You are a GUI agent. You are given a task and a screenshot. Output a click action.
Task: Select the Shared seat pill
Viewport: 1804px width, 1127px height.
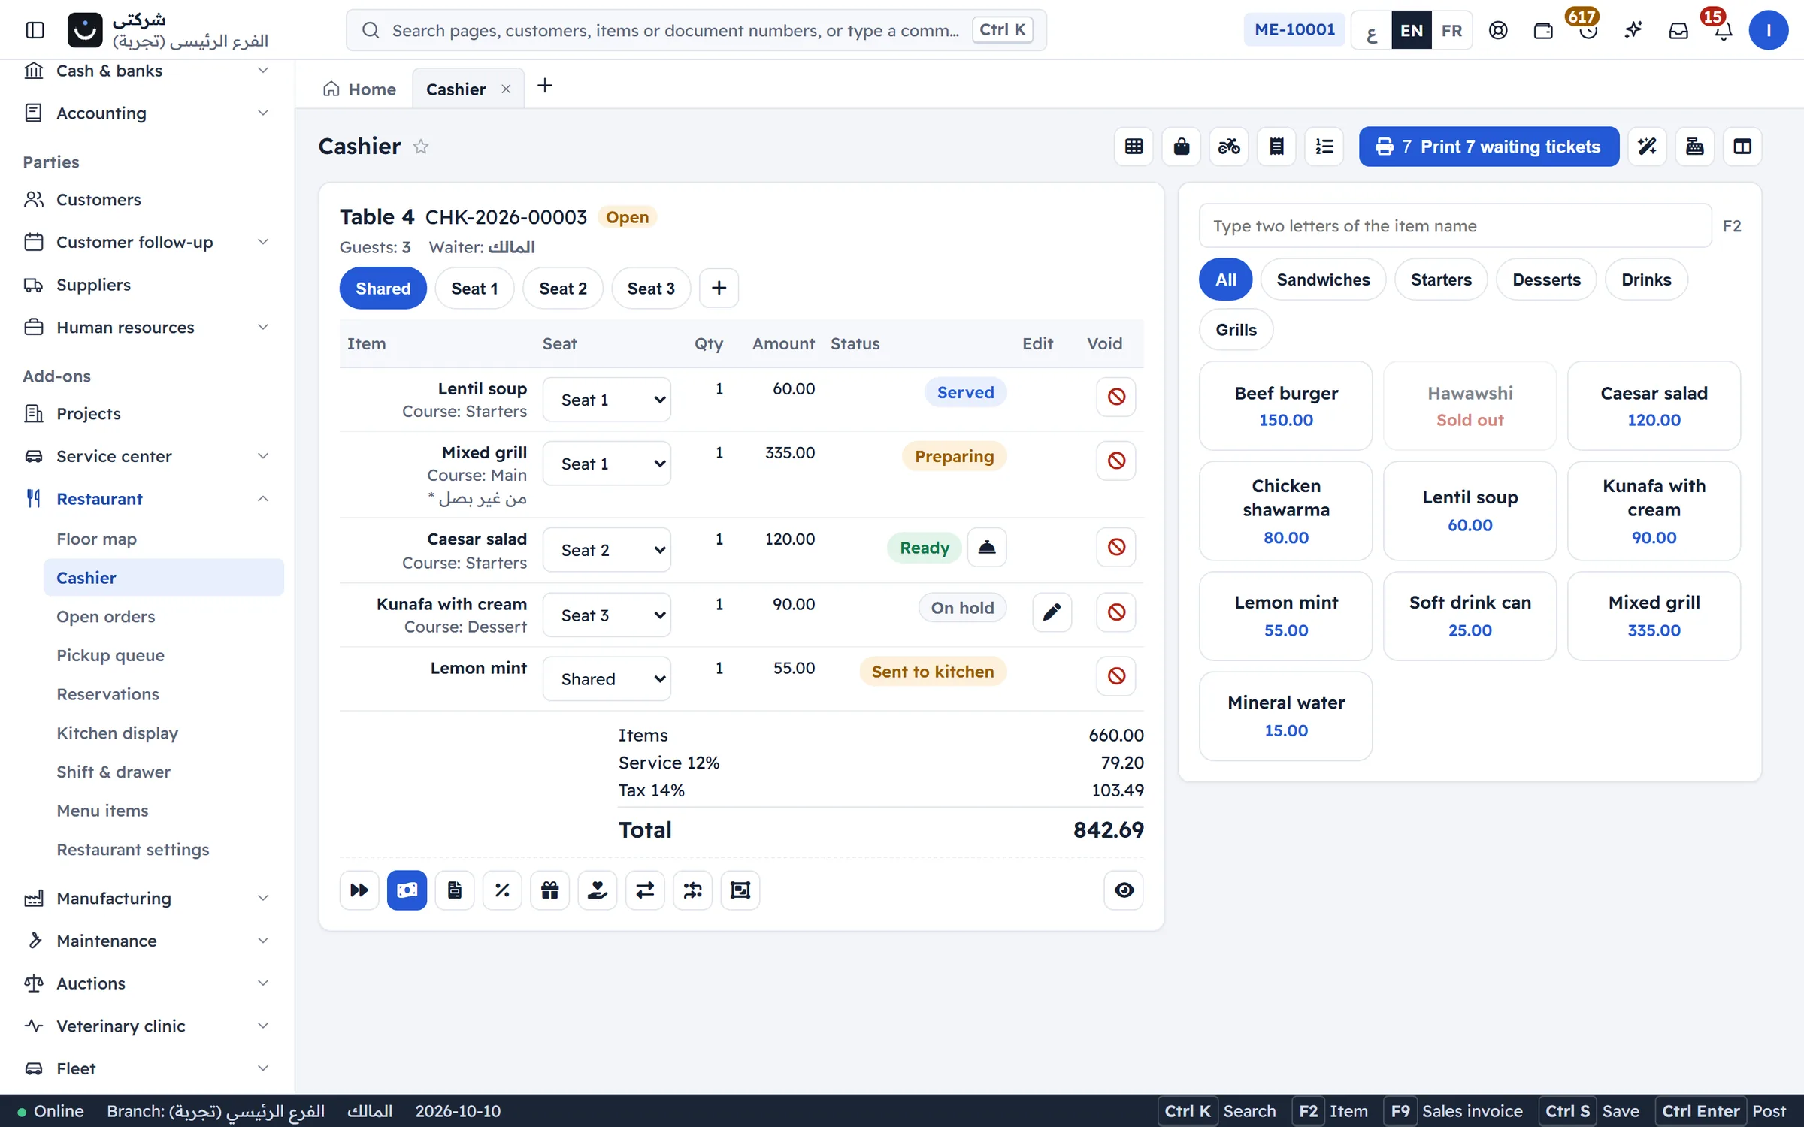click(x=383, y=289)
